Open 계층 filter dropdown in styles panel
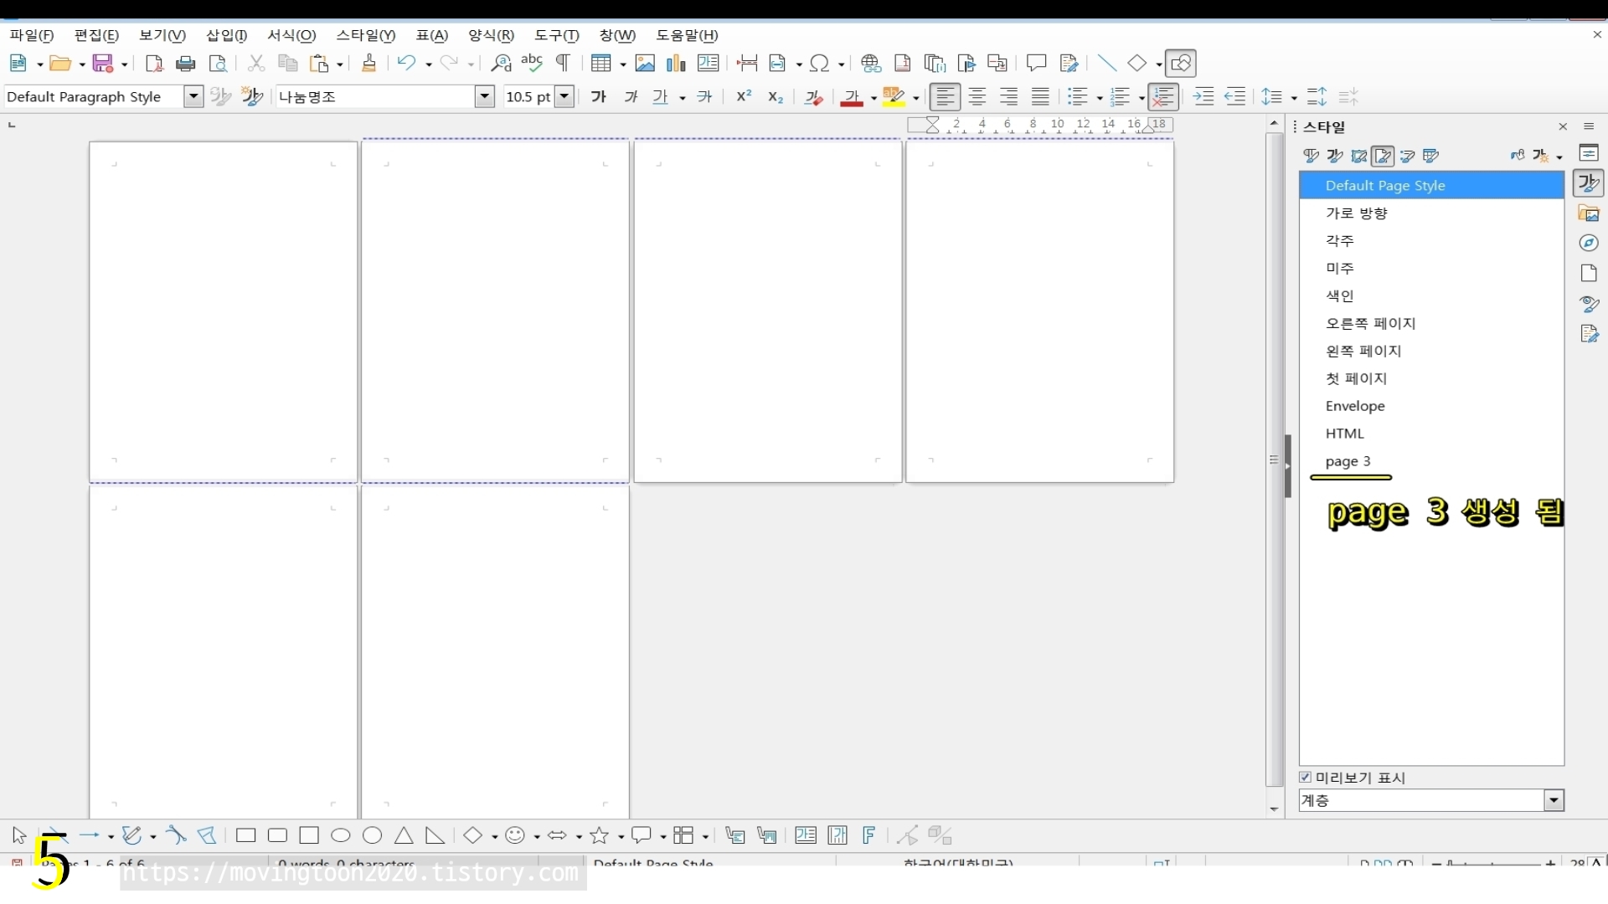The height and width of the screenshot is (904, 1608). coord(1554,801)
